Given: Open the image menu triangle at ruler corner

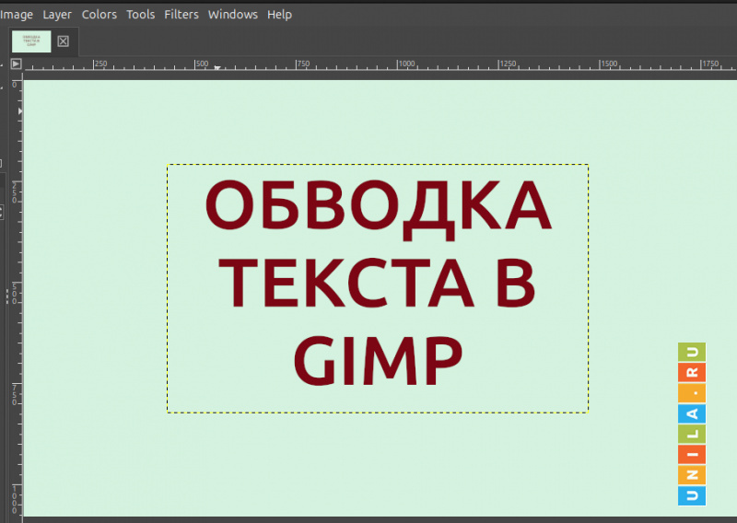Looking at the screenshot, I should (x=16, y=64).
